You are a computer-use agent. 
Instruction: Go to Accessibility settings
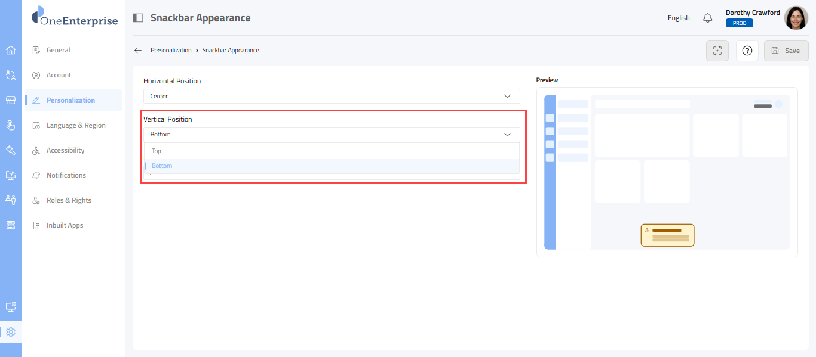click(x=65, y=150)
